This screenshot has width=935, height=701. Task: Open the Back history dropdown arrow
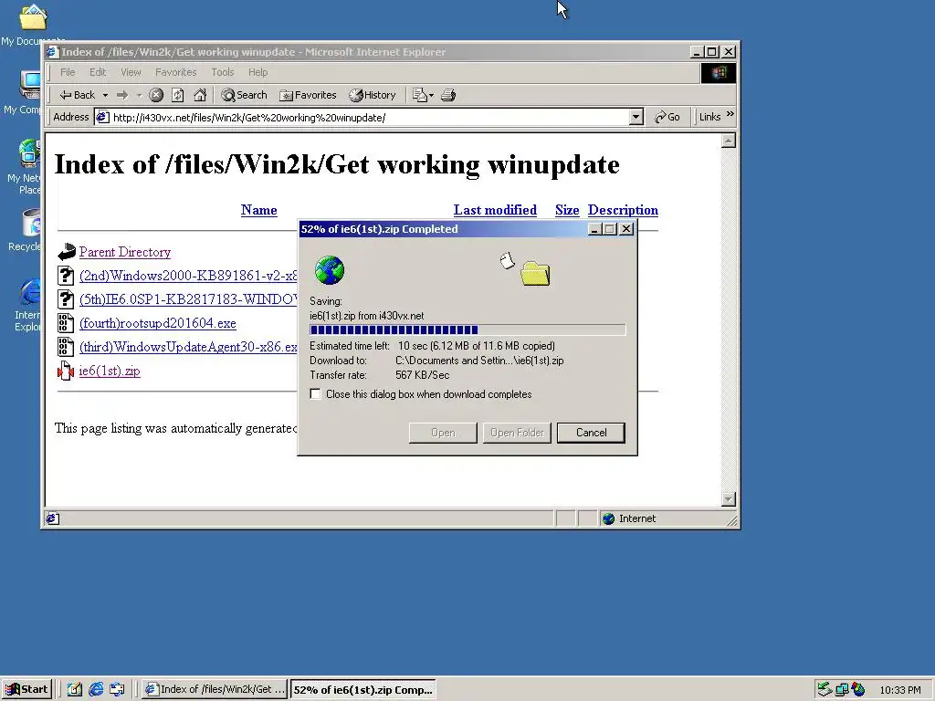pos(105,95)
